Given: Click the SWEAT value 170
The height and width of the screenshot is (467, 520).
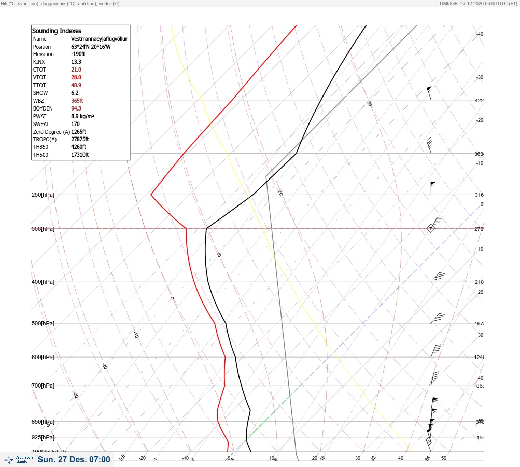Looking at the screenshot, I should (75, 124).
